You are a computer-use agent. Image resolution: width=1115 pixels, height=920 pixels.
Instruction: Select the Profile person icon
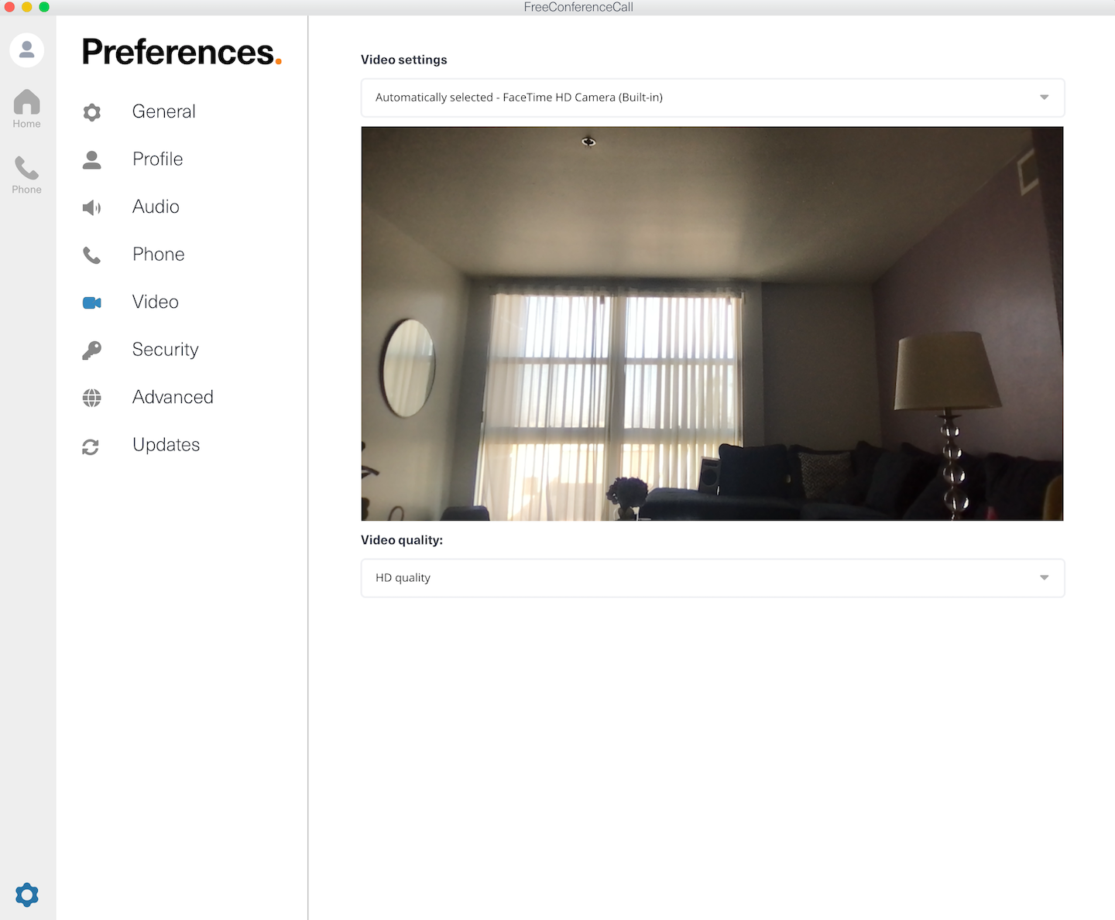coord(92,160)
